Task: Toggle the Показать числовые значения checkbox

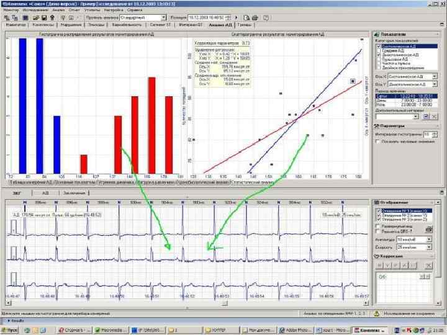Action: point(377,141)
